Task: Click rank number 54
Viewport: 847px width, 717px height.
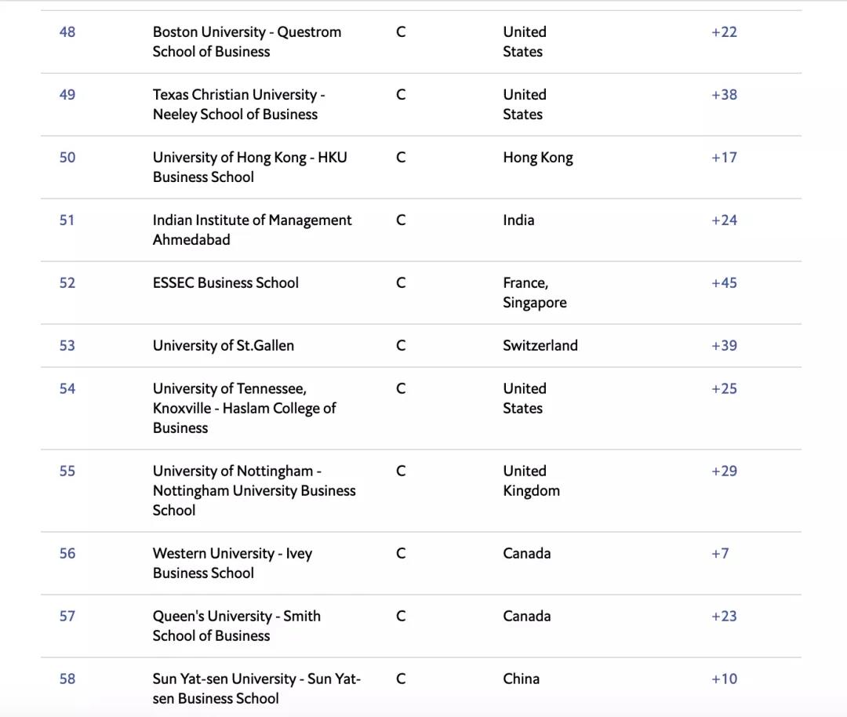Action: tap(67, 389)
